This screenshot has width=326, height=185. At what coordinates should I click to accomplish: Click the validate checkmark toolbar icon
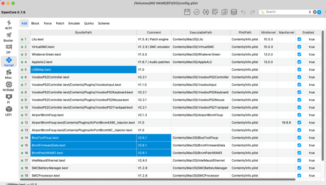point(196,12)
